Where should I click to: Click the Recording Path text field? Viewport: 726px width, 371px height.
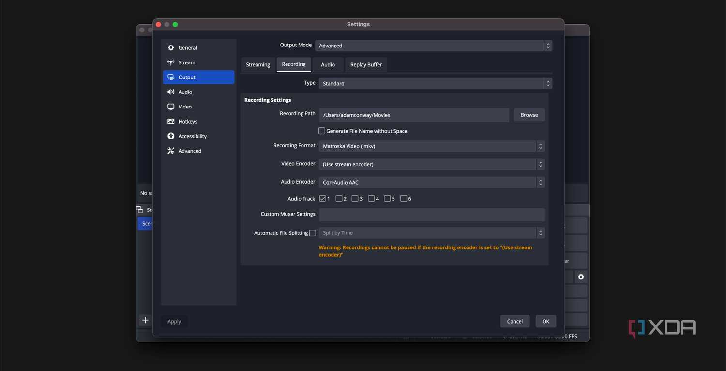(414, 115)
